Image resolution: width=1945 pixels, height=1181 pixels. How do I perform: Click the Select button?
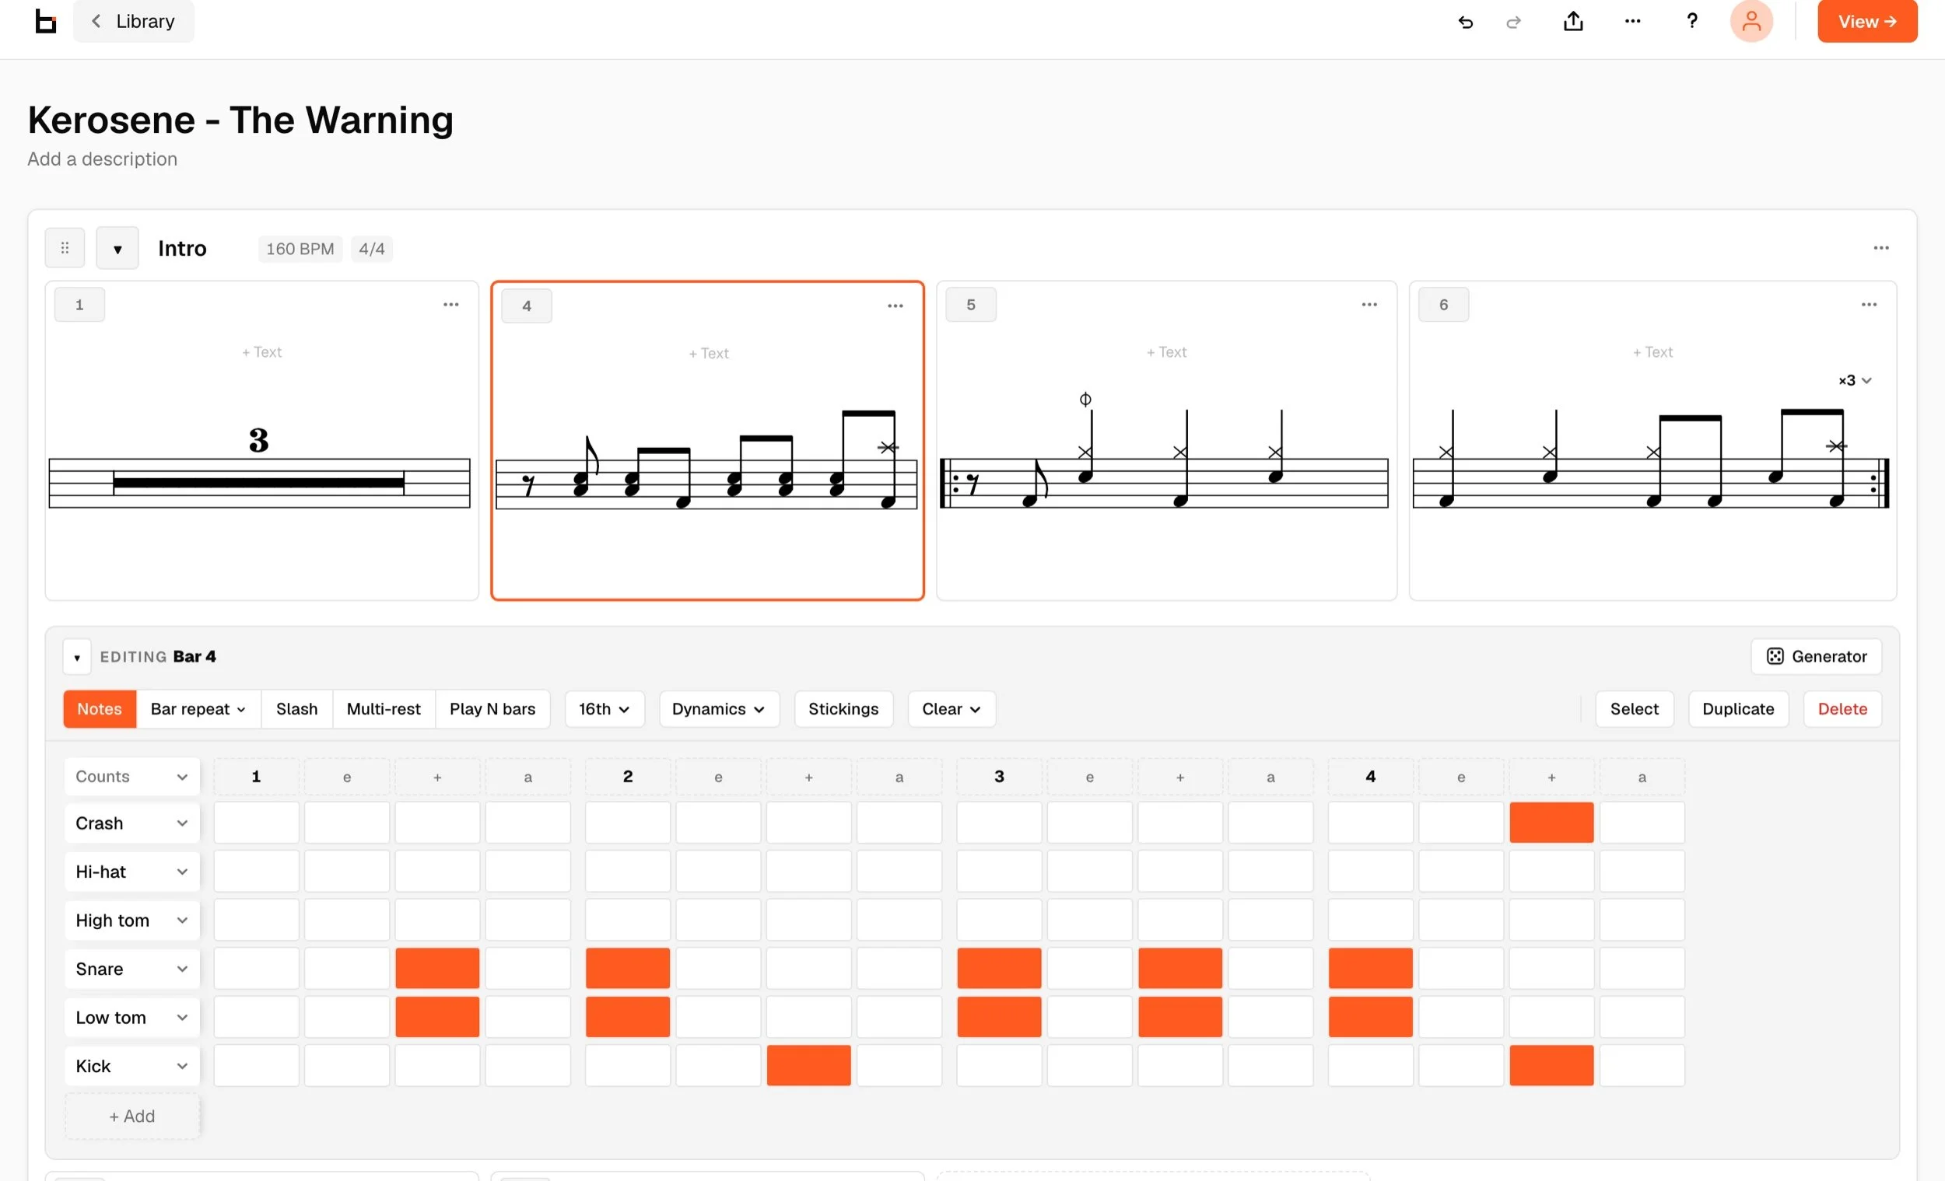click(x=1634, y=709)
